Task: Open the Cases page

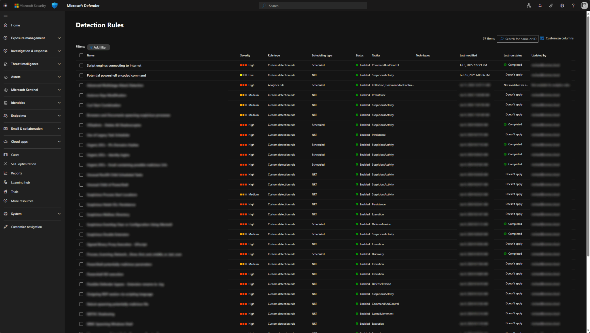Action: [x=15, y=155]
